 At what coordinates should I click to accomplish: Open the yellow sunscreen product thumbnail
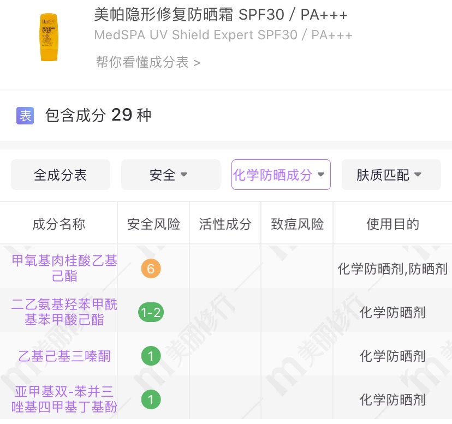[x=49, y=37]
